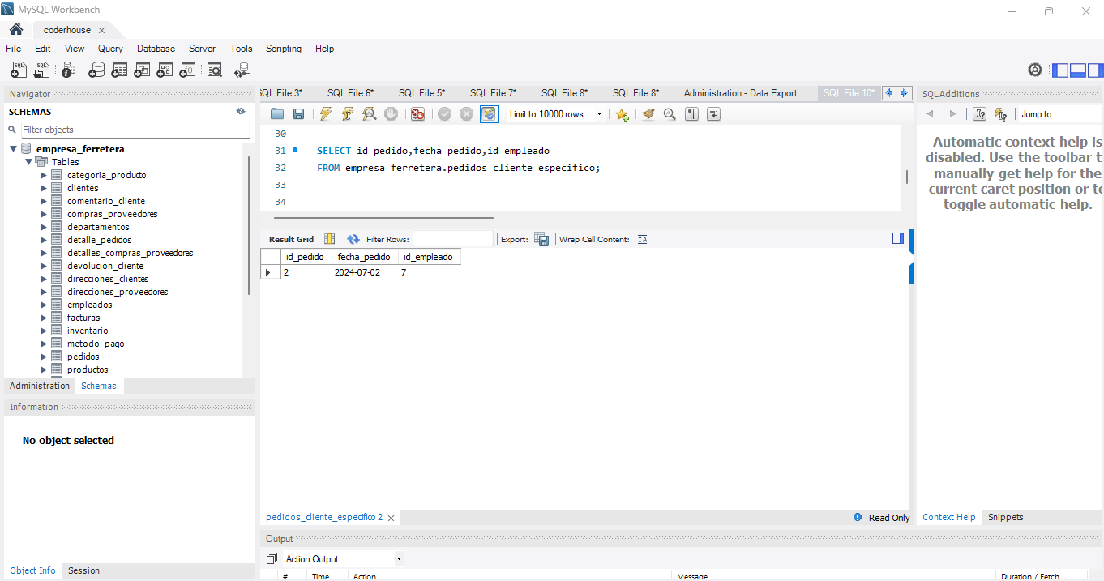The image size is (1104, 581).
Task: Create a new stored procedure icon
Action: coord(165,70)
